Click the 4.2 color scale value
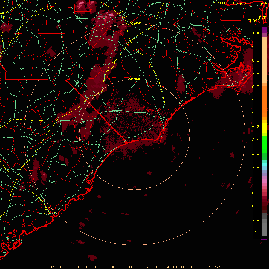The width and height of the screenshot is (269, 269). [256, 127]
